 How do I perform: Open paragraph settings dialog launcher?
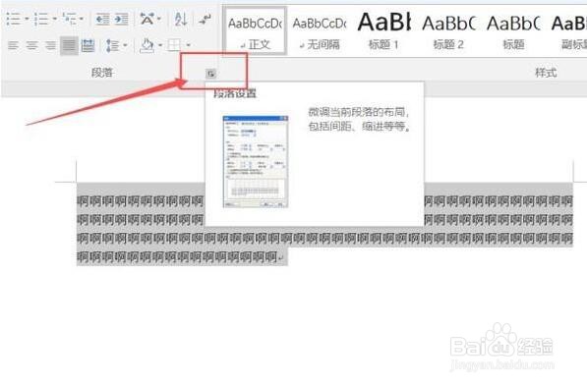[x=210, y=74]
